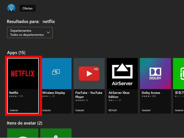Open the Ofertas tab

click(28, 8)
